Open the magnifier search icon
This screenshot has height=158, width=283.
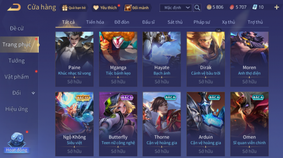tap(197, 7)
